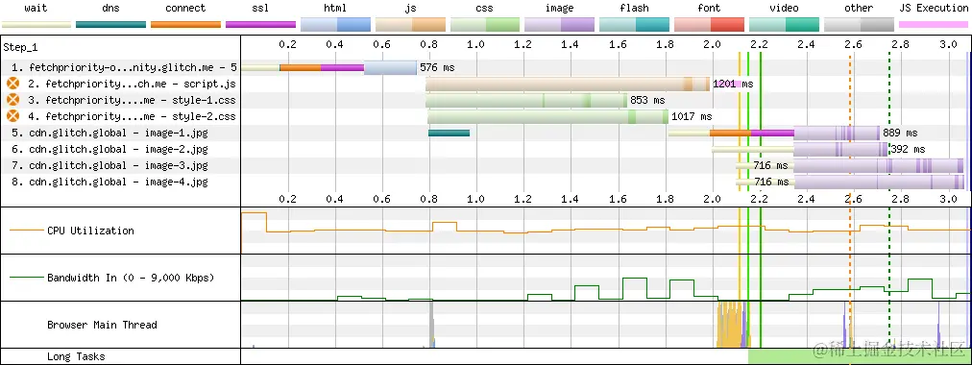Click the JS Execution legend label
Image resolution: width=972 pixels, height=365 pixels.
(x=934, y=8)
